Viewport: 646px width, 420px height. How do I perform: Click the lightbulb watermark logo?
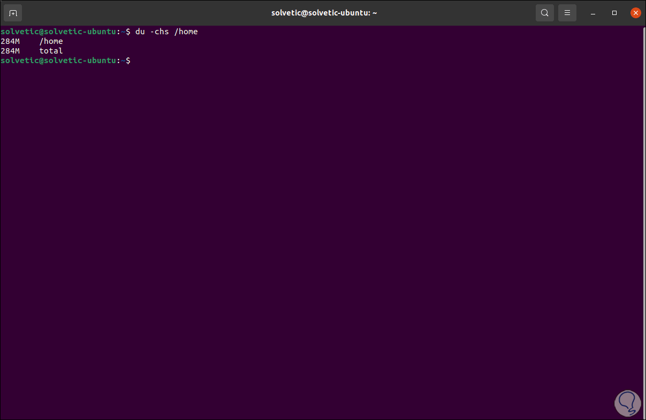[x=627, y=402]
